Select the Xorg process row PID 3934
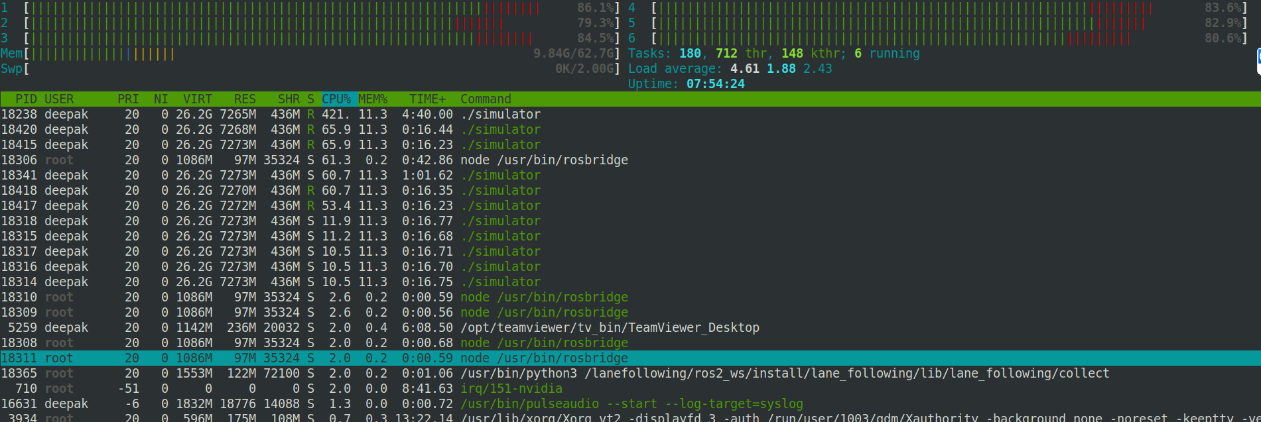This screenshot has width=1261, height=422. pos(630,417)
